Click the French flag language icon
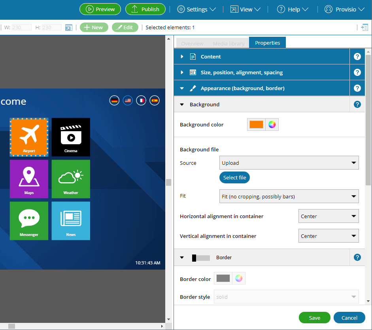This screenshot has height=330, width=372. pyautogui.click(x=141, y=101)
